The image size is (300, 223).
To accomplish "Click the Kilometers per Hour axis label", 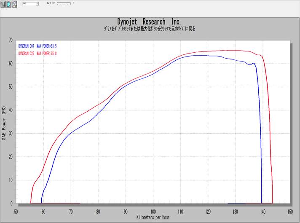I will [153, 218].
